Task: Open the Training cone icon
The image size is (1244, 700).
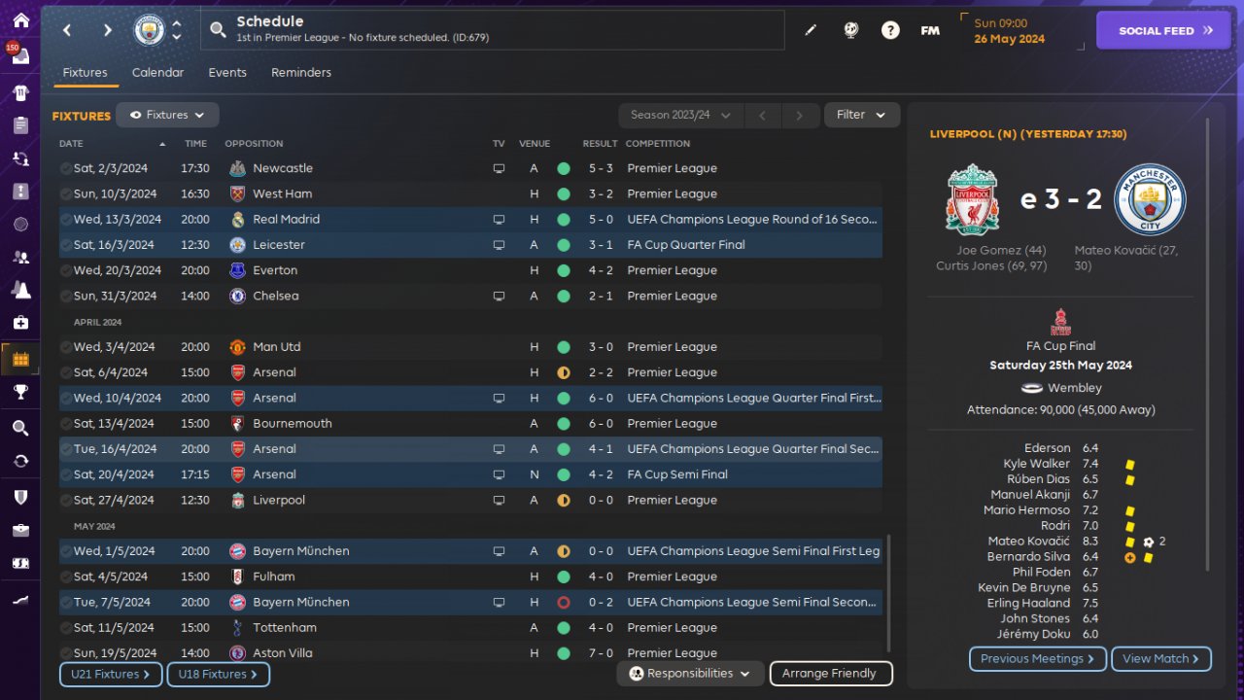Action: (20, 290)
